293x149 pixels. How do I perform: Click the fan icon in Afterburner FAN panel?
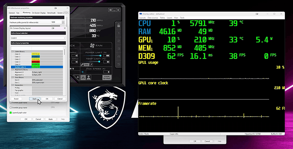tap(92, 46)
